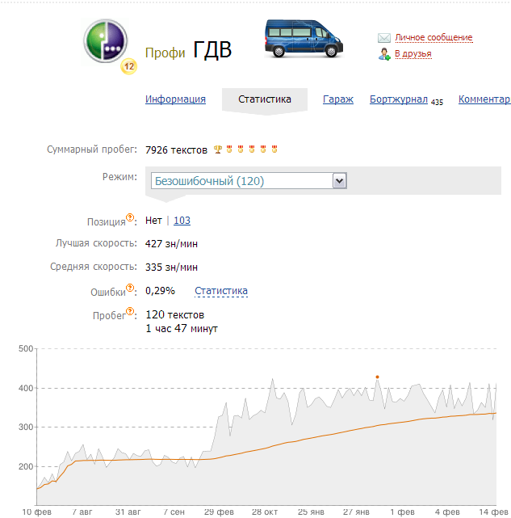
Task: Open Личное сообщение link
Action: point(434,37)
